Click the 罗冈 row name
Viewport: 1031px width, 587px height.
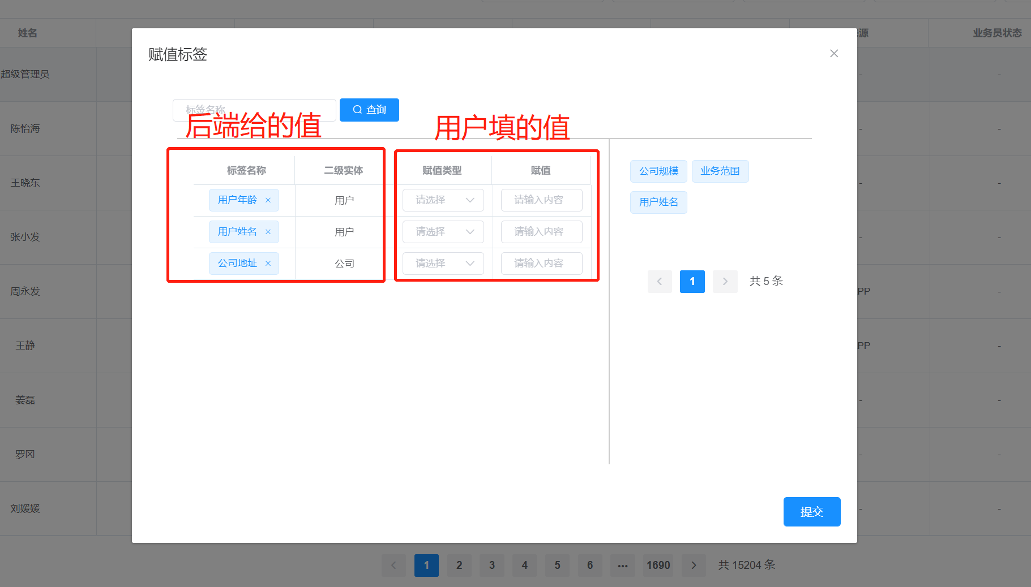[25, 455]
